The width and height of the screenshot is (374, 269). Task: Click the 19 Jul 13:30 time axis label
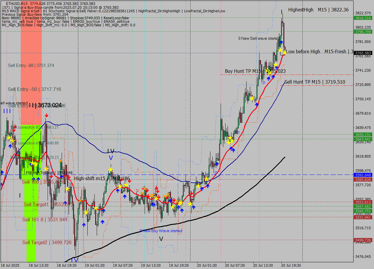151,265
